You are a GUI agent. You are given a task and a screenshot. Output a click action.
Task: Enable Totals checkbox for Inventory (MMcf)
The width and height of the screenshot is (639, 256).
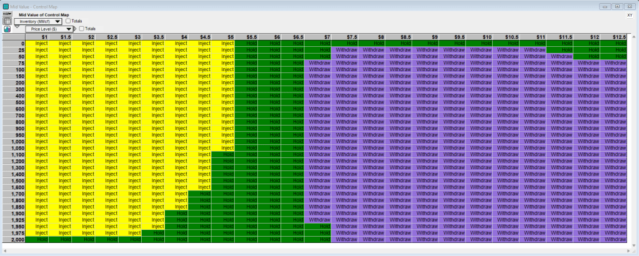coord(68,21)
